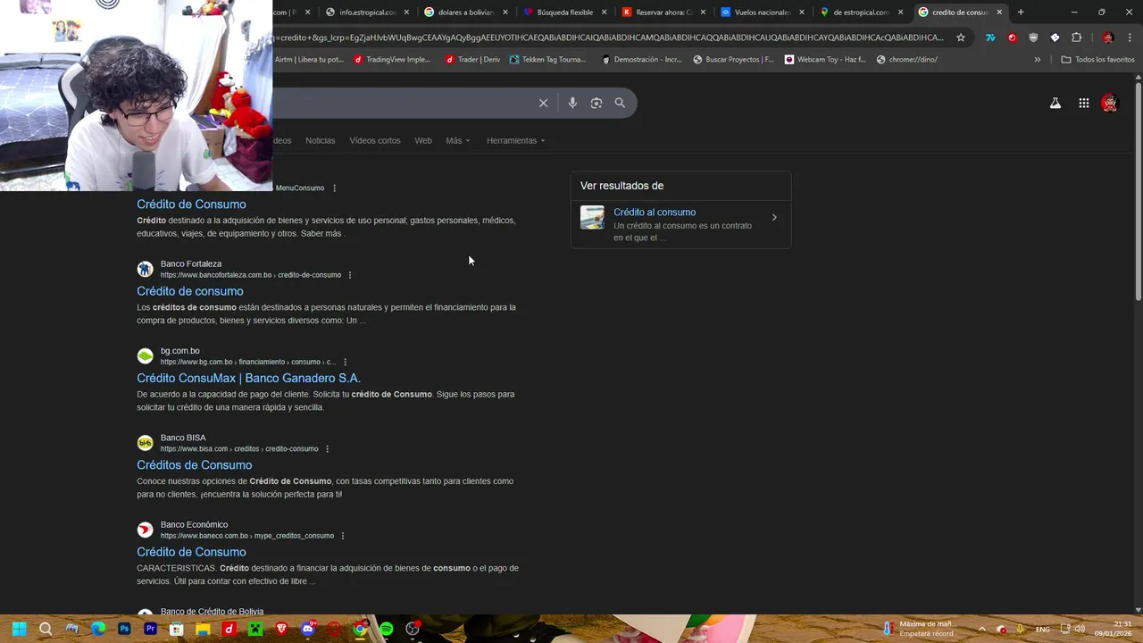
Task: Open Chrome profile avatar in toolbar
Action: pyautogui.click(x=1108, y=38)
